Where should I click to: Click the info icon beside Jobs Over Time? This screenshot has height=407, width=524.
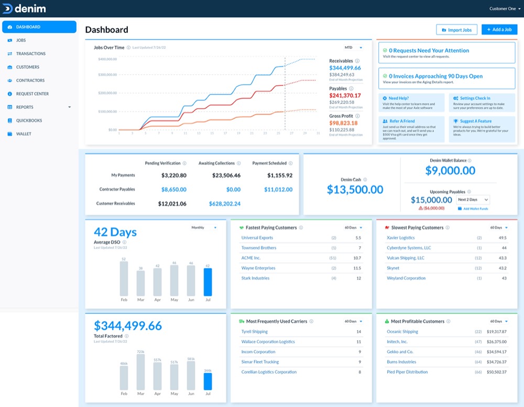[128, 48]
